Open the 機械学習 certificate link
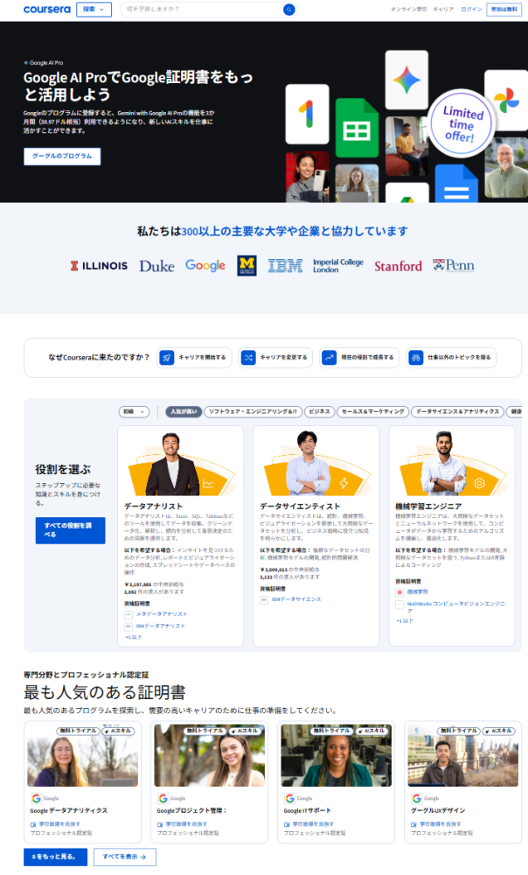Screen dimensions: 528x875 click(x=418, y=591)
